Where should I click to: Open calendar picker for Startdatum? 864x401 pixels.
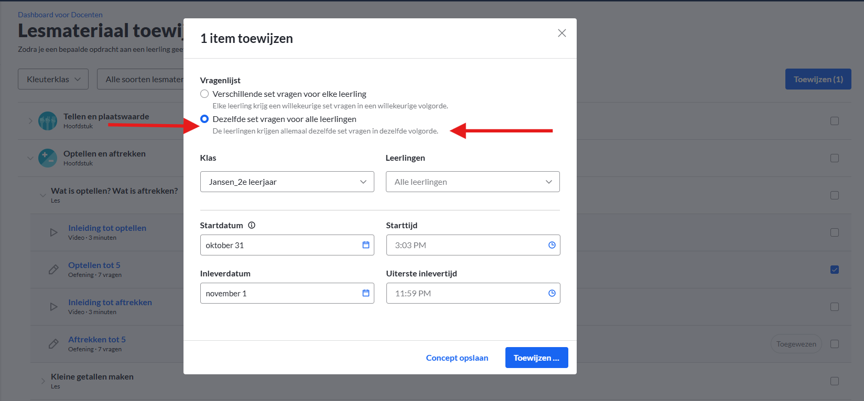[x=366, y=245]
